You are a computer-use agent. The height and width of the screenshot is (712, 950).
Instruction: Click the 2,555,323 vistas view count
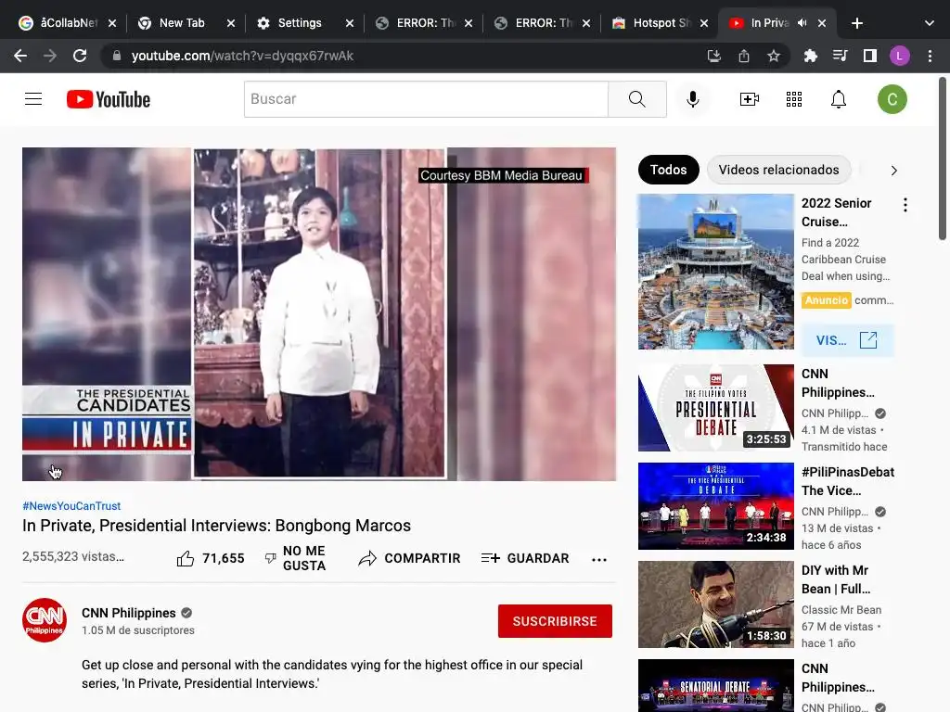coord(72,556)
